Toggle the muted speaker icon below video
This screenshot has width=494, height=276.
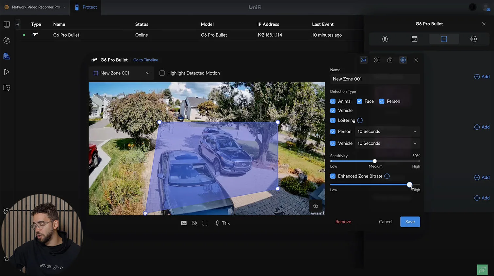[x=194, y=223]
